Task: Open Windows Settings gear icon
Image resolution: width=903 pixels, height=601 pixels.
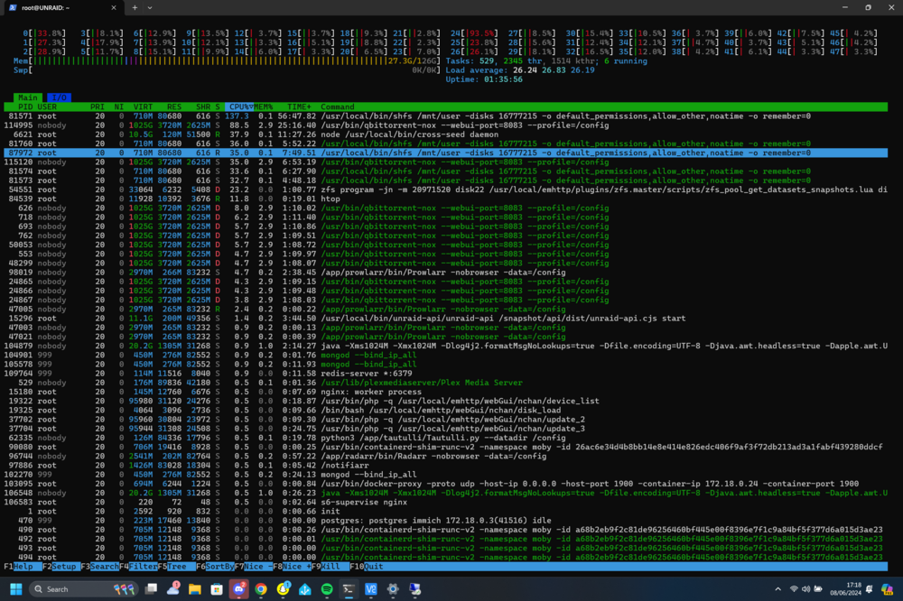Action: click(x=393, y=589)
